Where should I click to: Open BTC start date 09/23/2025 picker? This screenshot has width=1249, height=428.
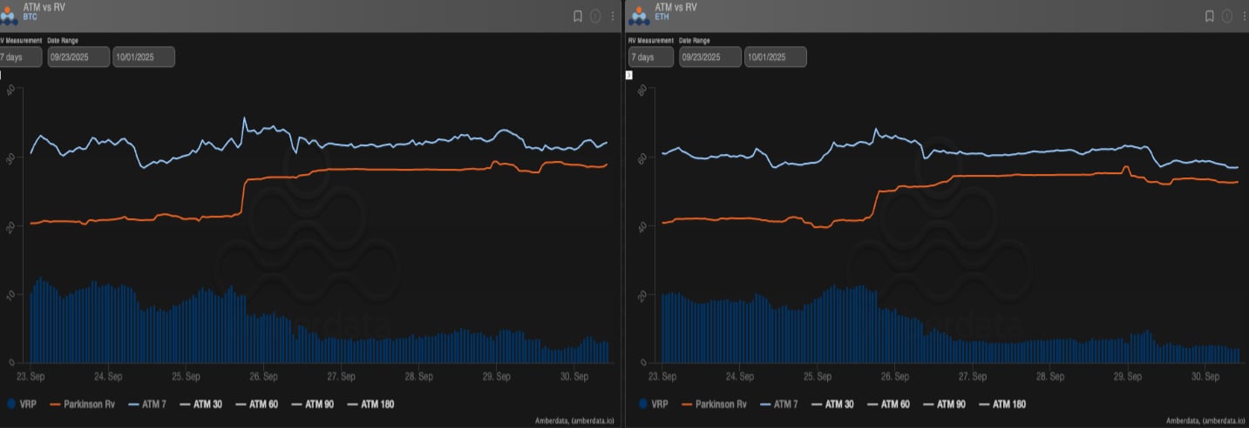pyautogui.click(x=78, y=57)
